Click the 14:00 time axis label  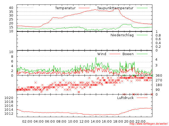(96, 122)
